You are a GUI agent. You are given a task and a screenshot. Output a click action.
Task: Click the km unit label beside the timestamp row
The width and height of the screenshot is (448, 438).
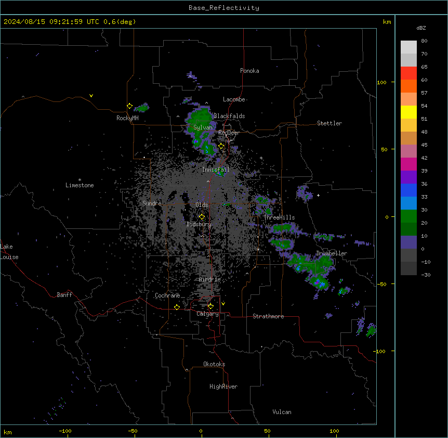(x=387, y=22)
